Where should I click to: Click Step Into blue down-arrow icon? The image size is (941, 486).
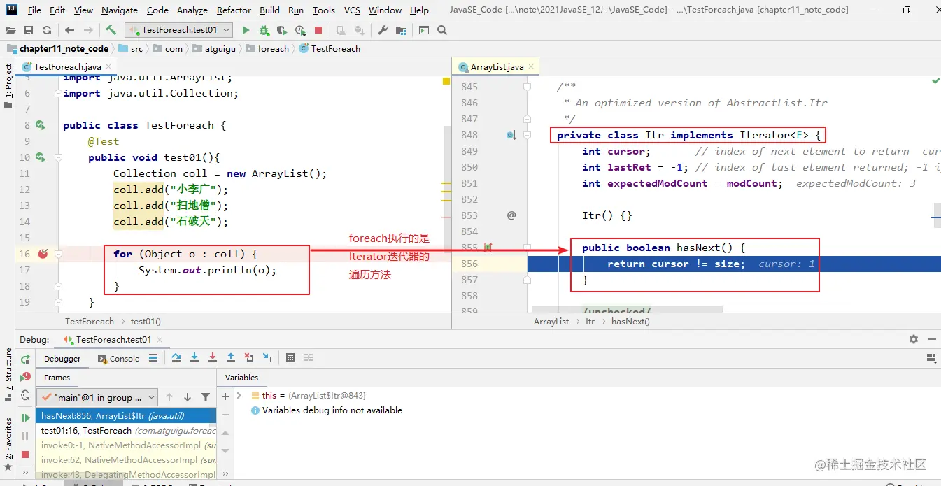(x=194, y=357)
